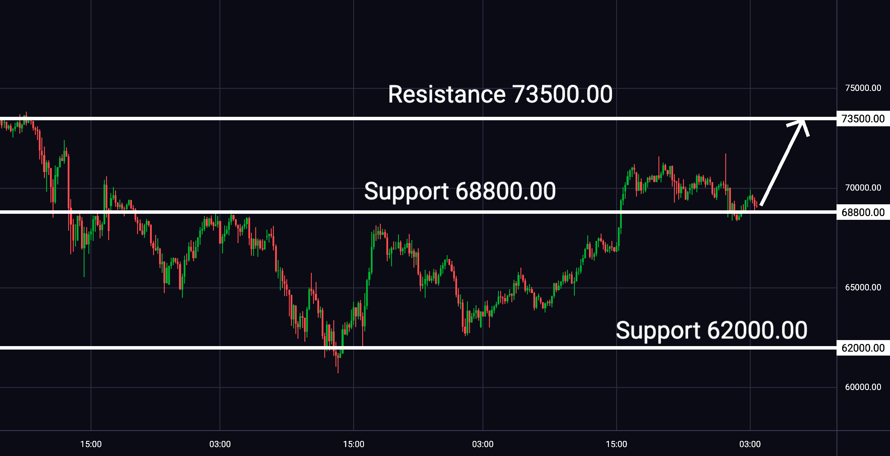Click the 62000.00 price label on the axis

pos(863,348)
